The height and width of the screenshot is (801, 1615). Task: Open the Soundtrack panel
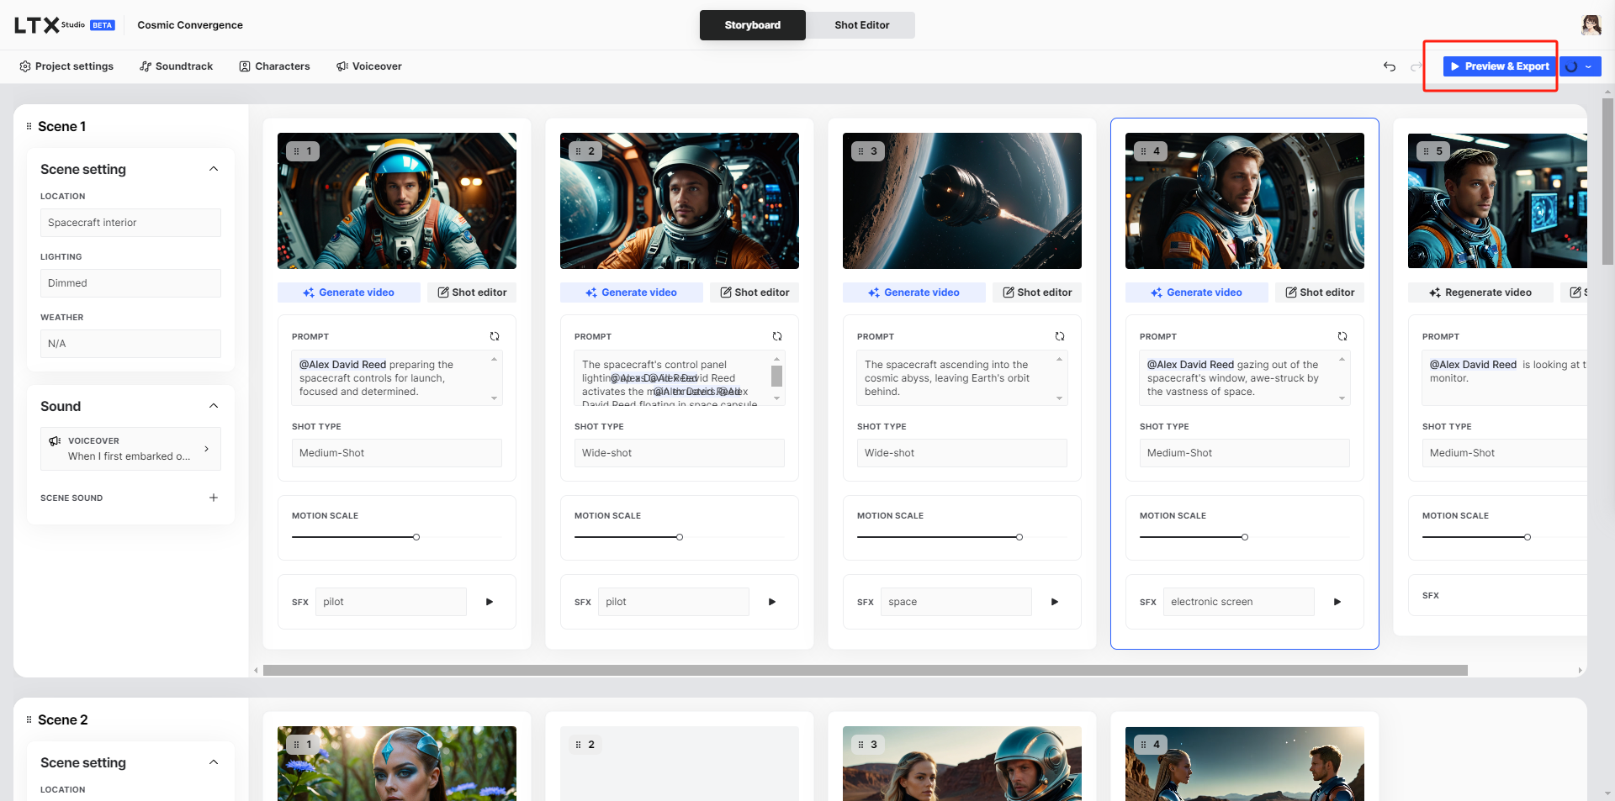(177, 66)
